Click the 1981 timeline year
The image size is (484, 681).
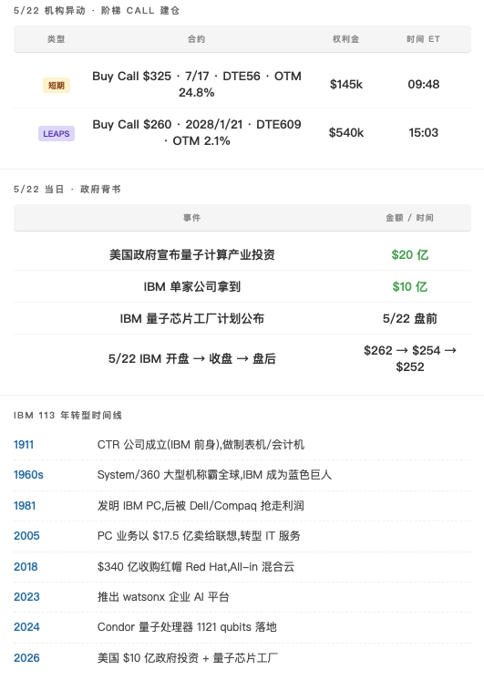(25, 506)
